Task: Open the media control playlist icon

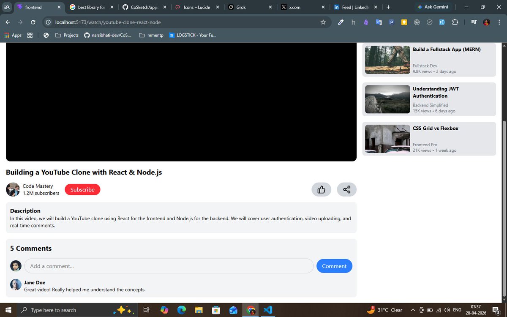Action: coord(474,22)
